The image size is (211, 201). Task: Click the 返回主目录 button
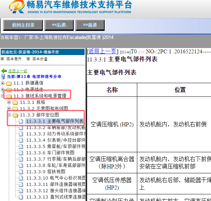click(23, 25)
